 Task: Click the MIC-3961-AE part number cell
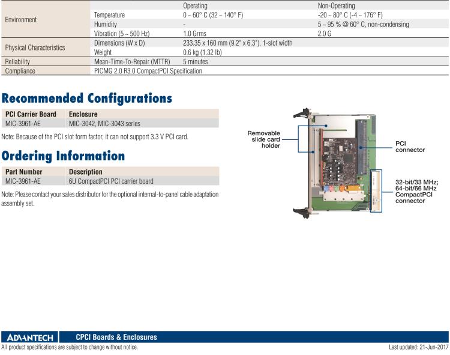point(23,181)
